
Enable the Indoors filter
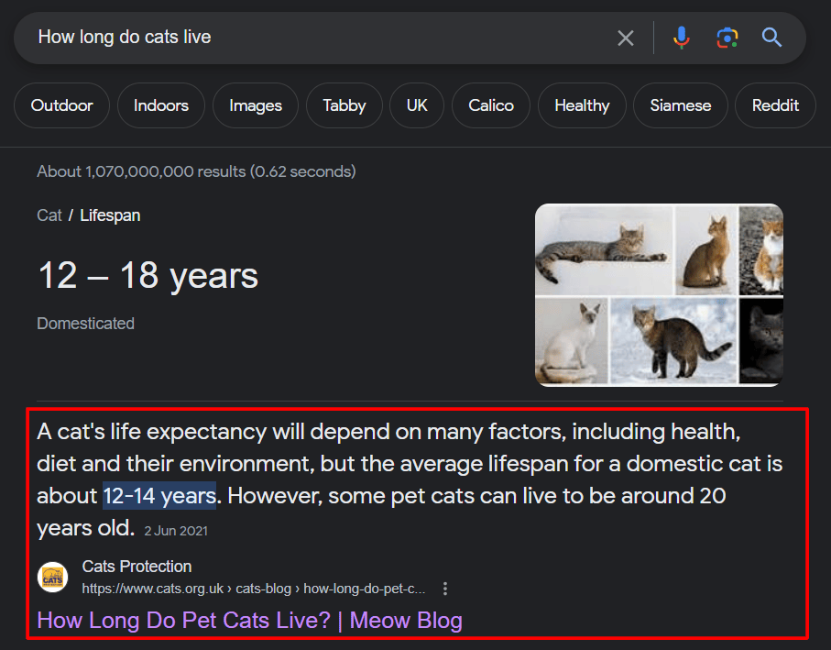click(x=160, y=105)
